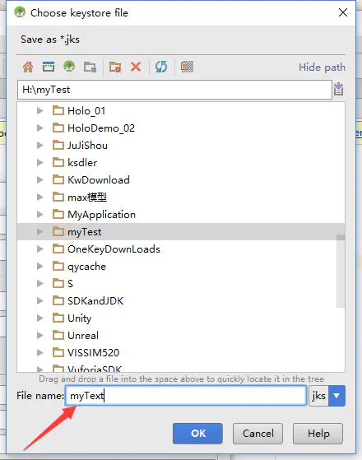This screenshot has width=362, height=460.
Task: Click the Android Studio icon in title bar
Action: (x=20, y=12)
